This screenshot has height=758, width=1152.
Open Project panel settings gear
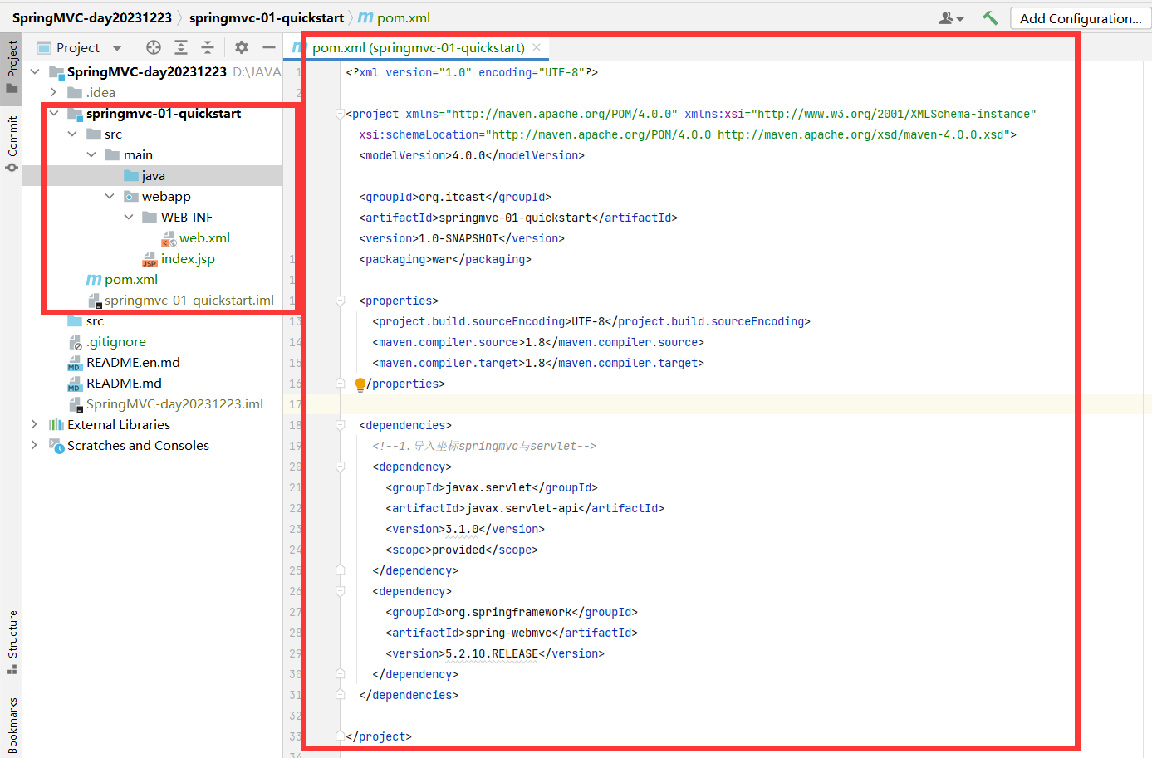pos(242,47)
